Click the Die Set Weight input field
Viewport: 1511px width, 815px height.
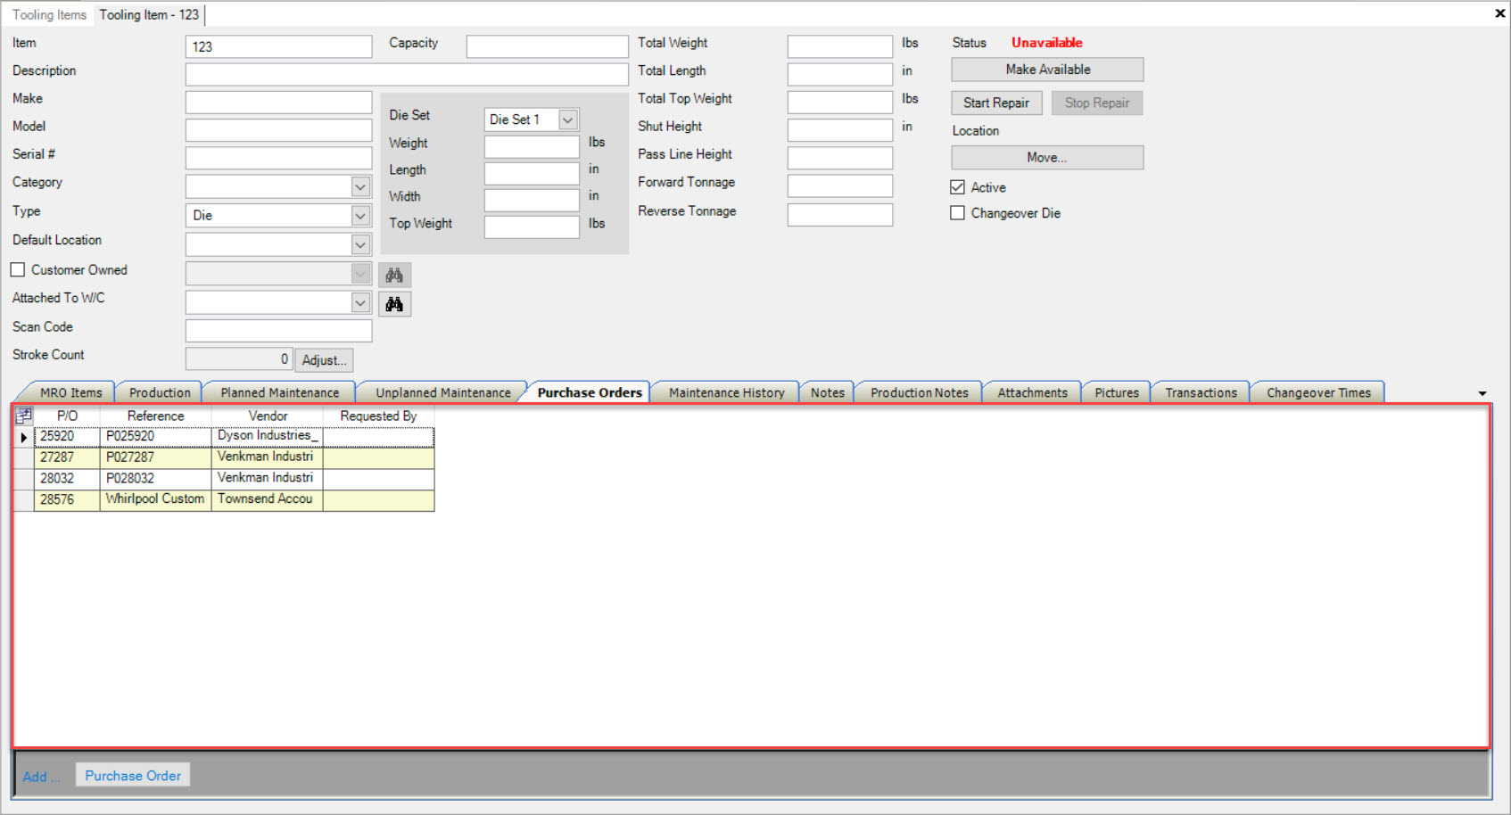(x=532, y=146)
